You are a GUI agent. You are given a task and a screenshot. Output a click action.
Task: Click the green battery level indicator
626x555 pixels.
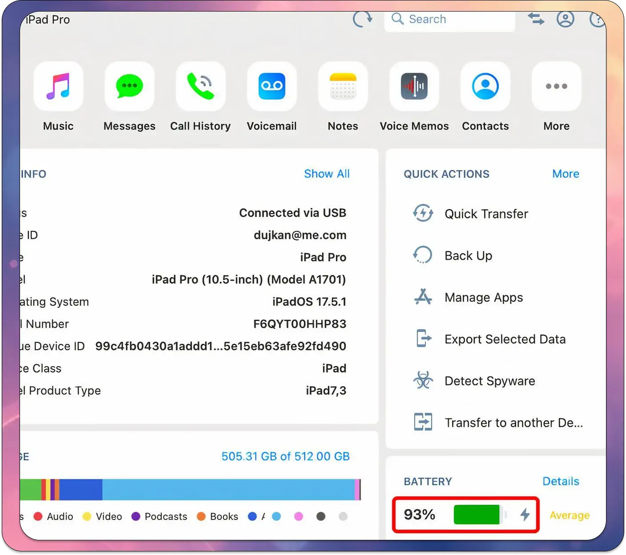coord(480,515)
